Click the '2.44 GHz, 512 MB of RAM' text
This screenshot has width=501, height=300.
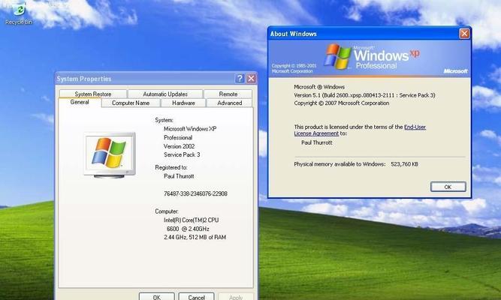(x=195, y=237)
